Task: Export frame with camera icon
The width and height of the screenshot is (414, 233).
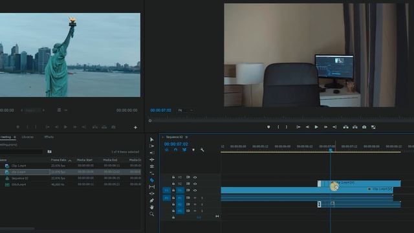Action: [x=364, y=127]
